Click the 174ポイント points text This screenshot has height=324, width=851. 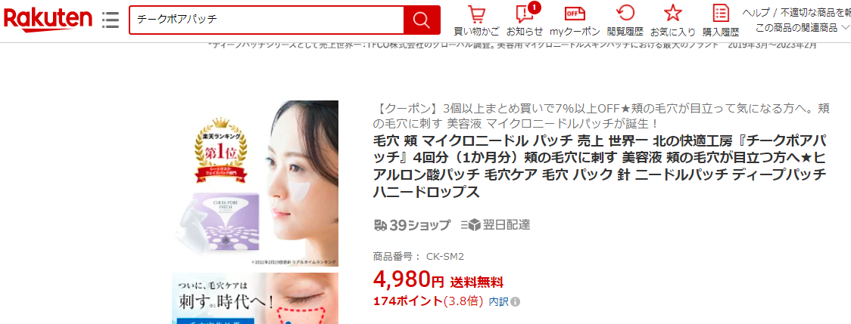tap(408, 302)
